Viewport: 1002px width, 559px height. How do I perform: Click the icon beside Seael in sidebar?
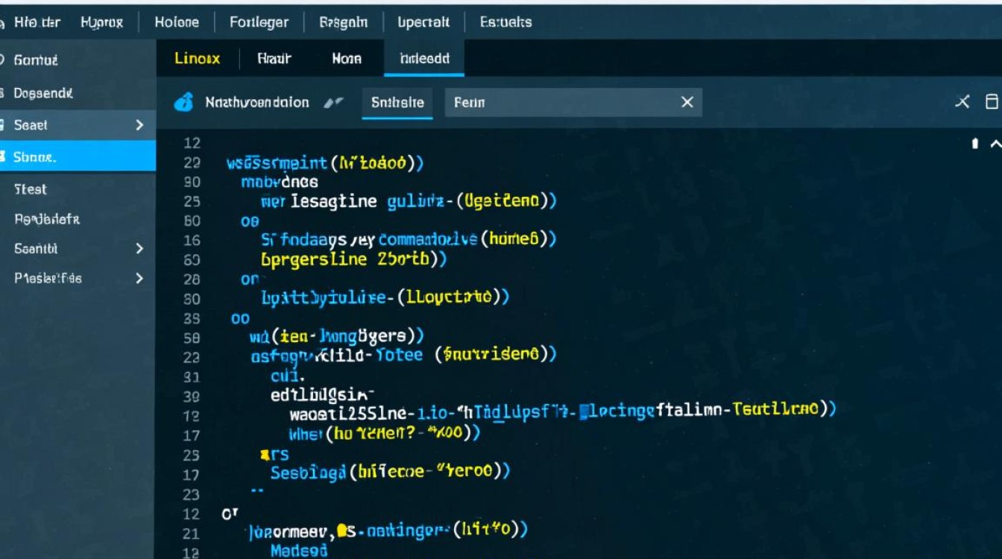(3, 125)
